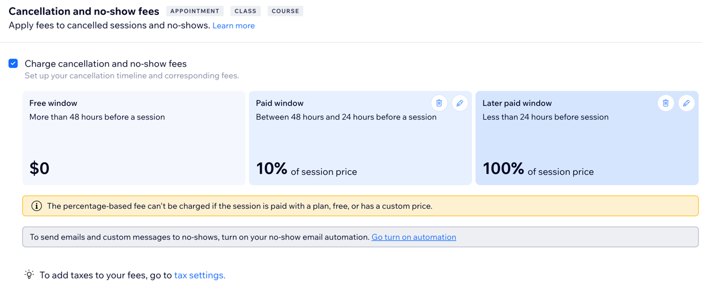Click the info icon in yellow warning banner
Viewport: 702px width, 283px height.
36,206
